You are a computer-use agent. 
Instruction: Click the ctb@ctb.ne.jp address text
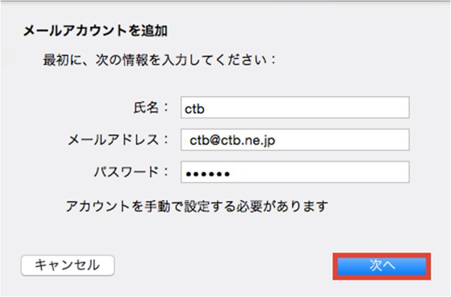[x=233, y=141]
